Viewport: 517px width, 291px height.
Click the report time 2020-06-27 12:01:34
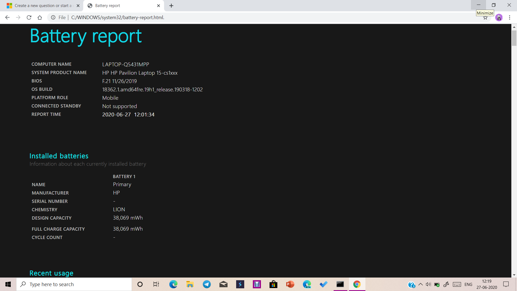[x=128, y=115]
